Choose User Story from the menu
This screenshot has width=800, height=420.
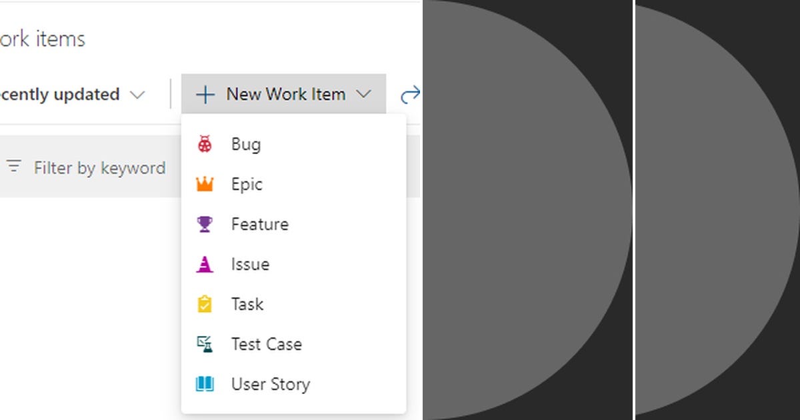[270, 384]
